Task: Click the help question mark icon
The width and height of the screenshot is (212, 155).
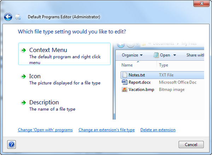Action: [12, 144]
